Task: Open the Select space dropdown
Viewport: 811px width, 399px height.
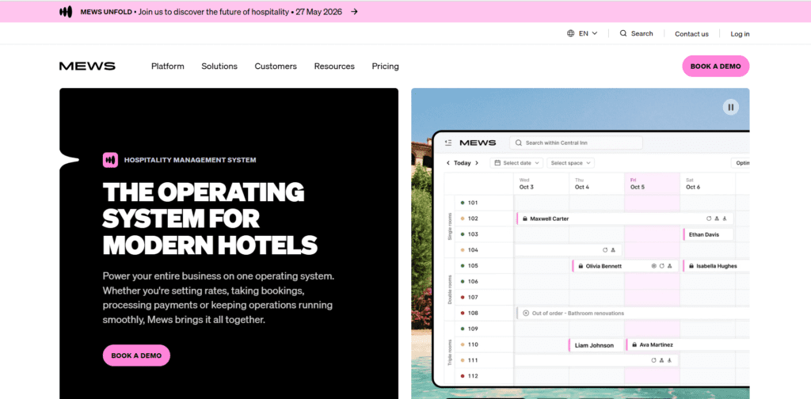Action: [x=570, y=163]
